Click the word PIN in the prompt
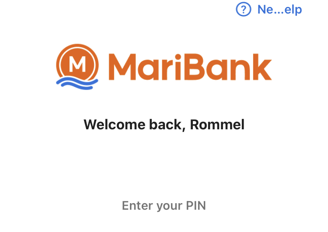The width and height of the screenshot is (328, 232). (196, 205)
